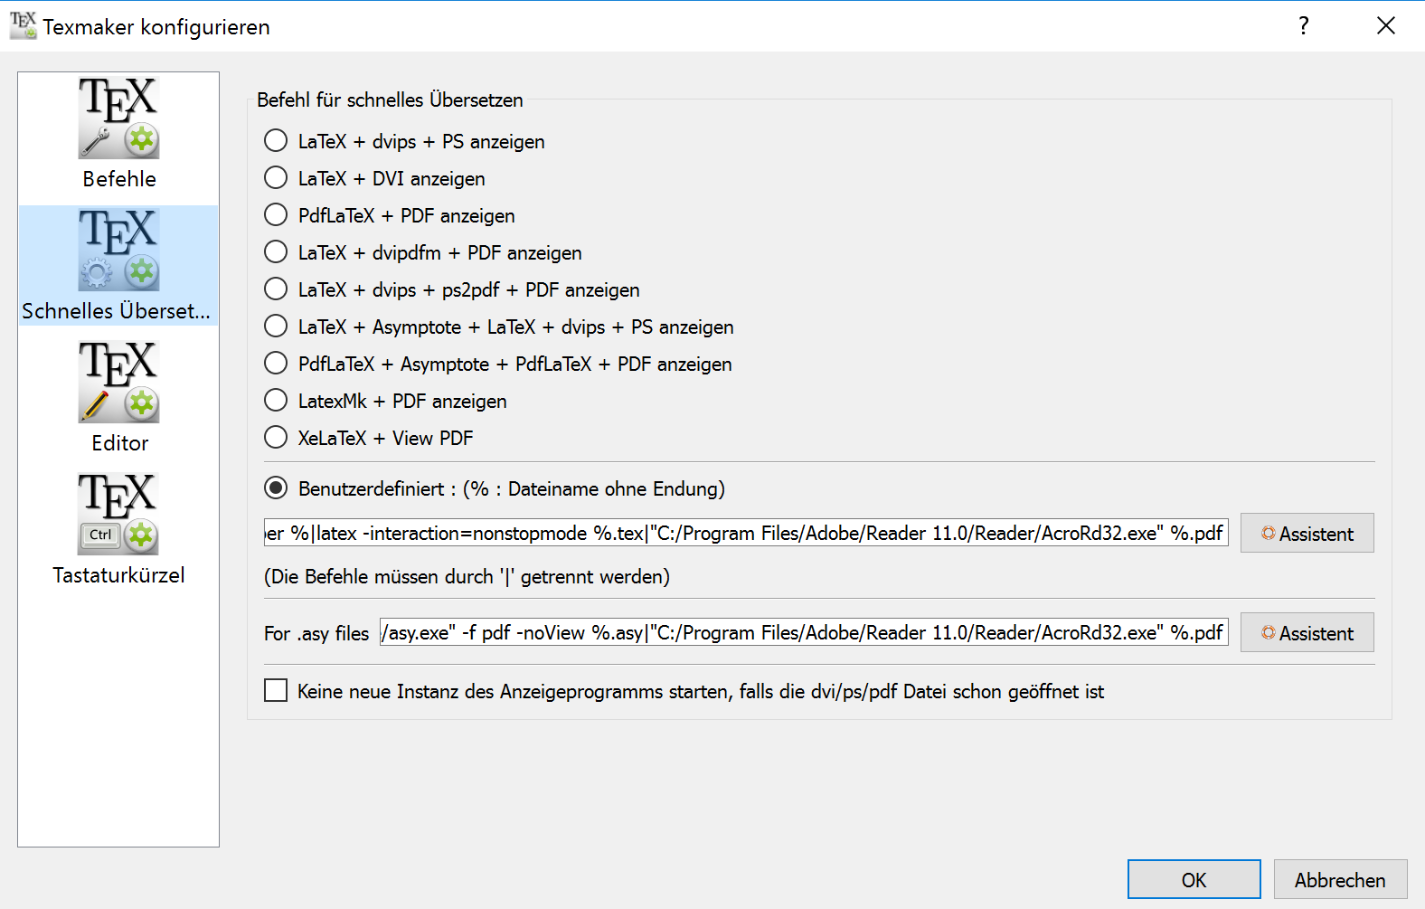Click the 'For .asy files' command field
The image size is (1425, 909).
(803, 633)
